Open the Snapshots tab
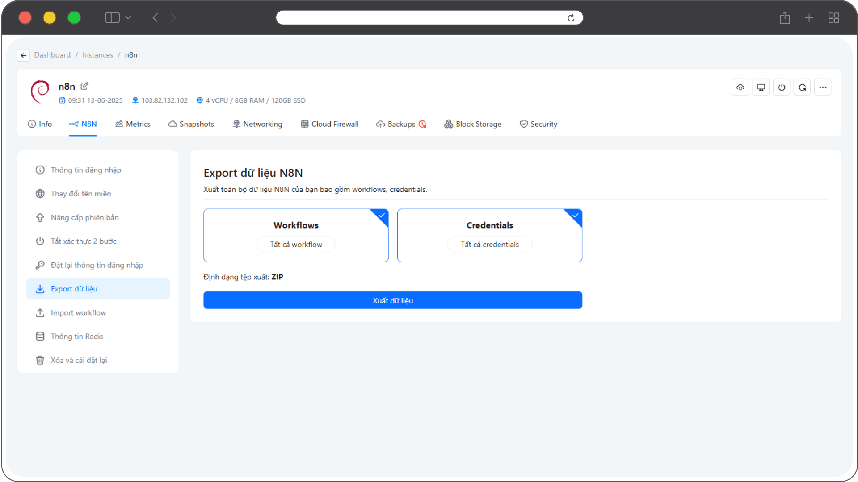 191,124
